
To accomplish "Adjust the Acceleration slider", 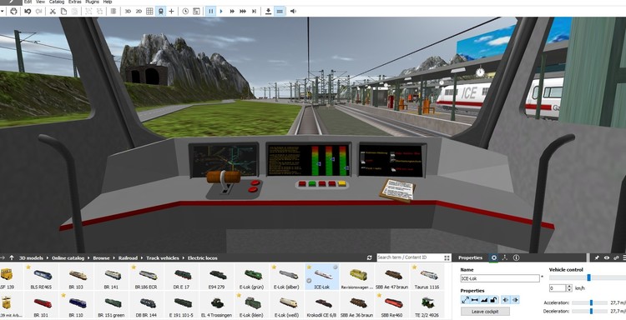I will click(591, 302).
